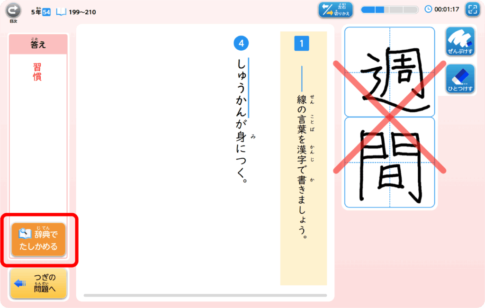The width and height of the screenshot is (485, 308).
Task: Click the blue section number 1 badge
Action: coord(301,44)
